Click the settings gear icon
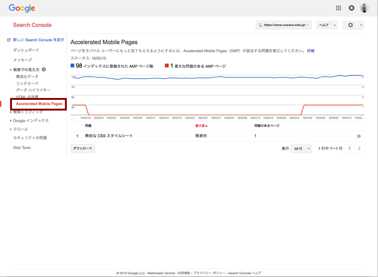 pos(350,25)
